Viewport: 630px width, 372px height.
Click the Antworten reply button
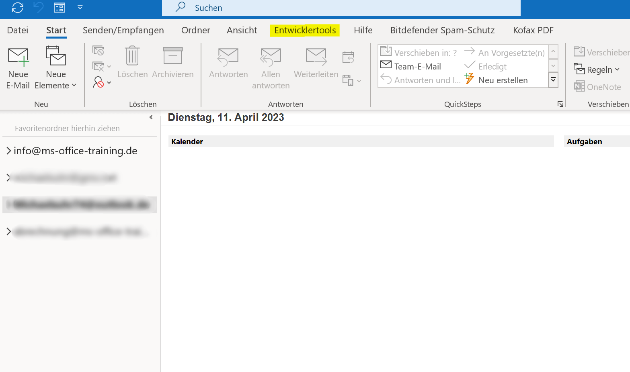[228, 63]
